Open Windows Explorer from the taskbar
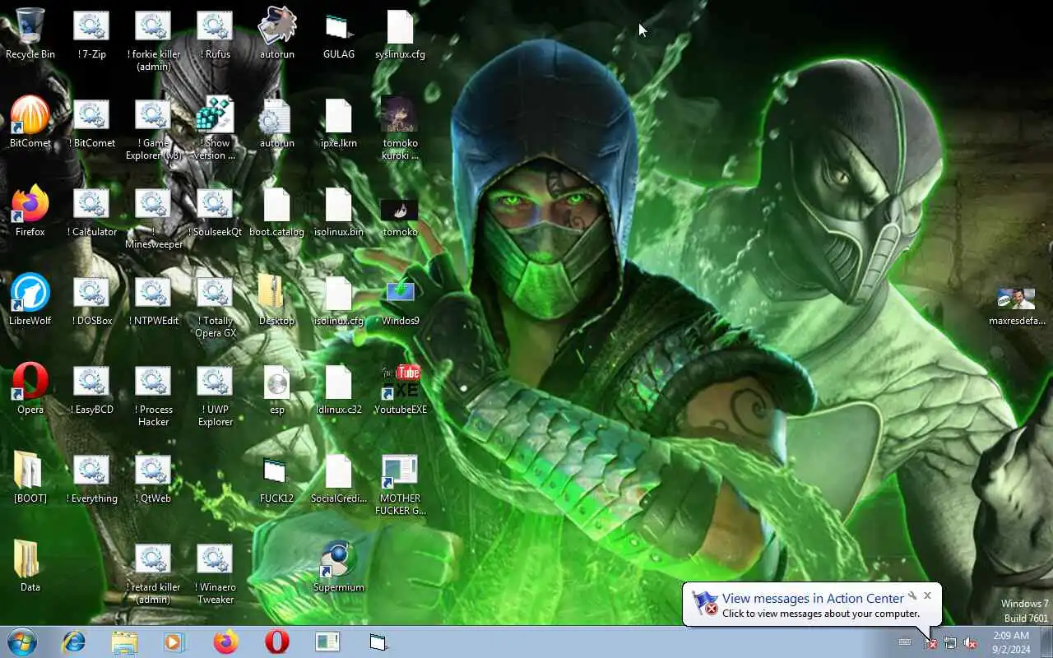The height and width of the screenshot is (658, 1053). click(125, 642)
